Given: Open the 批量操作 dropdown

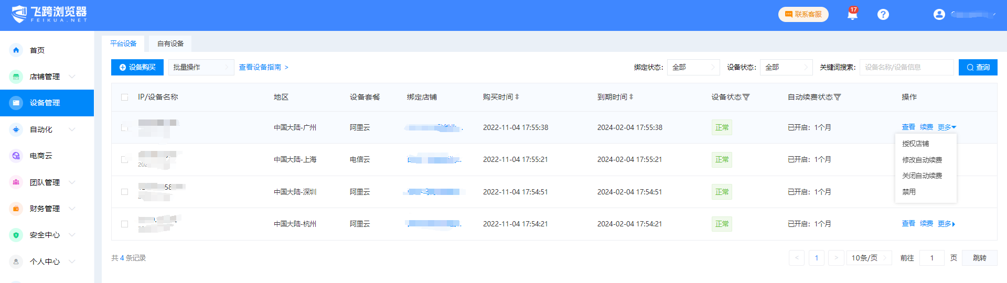Looking at the screenshot, I should [201, 67].
